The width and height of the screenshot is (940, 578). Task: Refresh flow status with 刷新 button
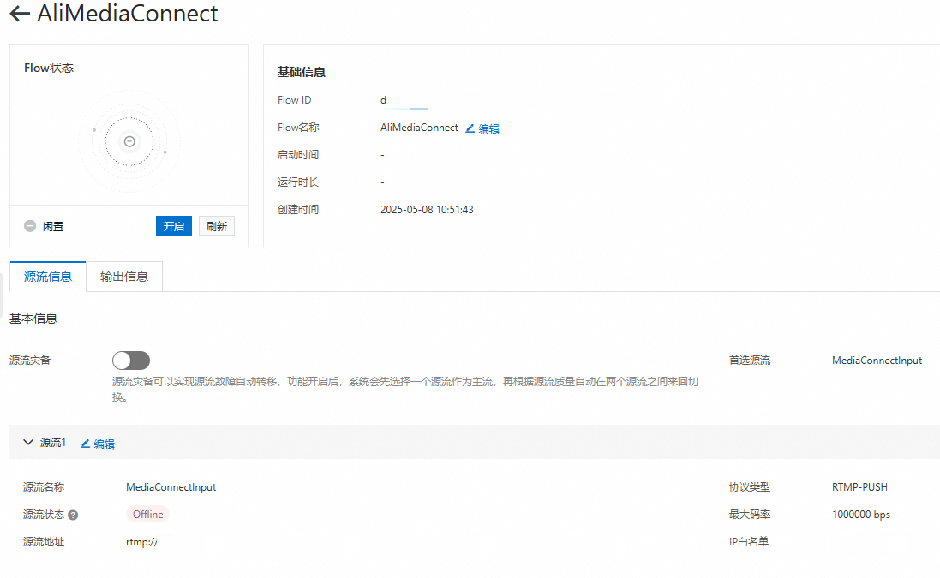(217, 226)
